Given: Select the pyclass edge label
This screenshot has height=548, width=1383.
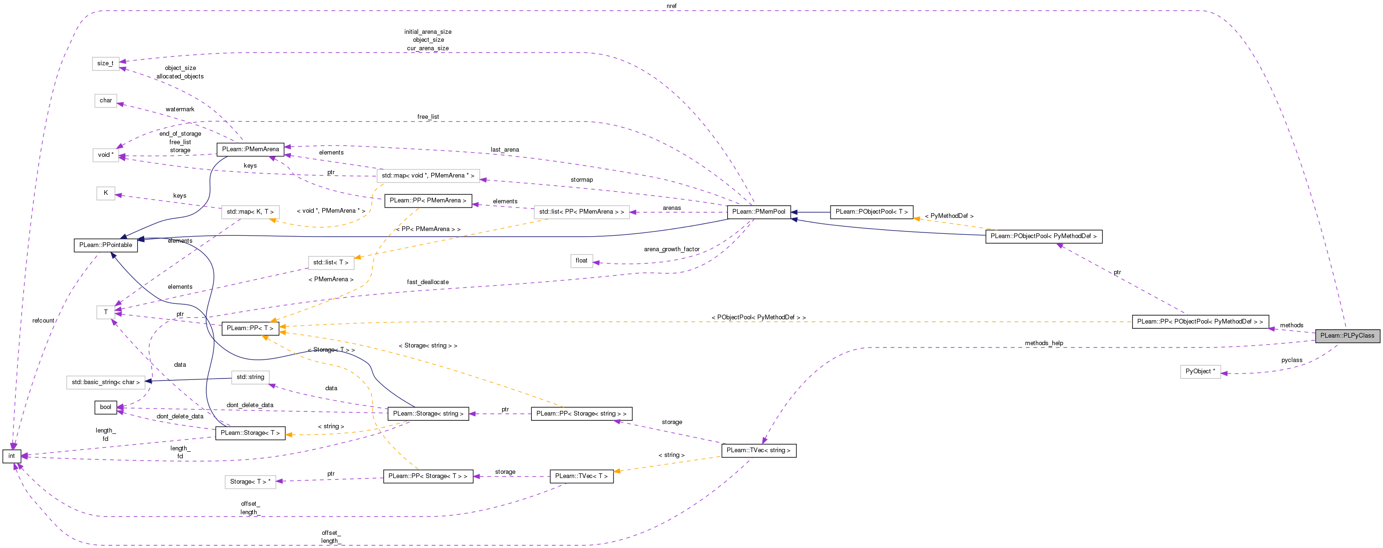Looking at the screenshot, I should (x=1292, y=360).
